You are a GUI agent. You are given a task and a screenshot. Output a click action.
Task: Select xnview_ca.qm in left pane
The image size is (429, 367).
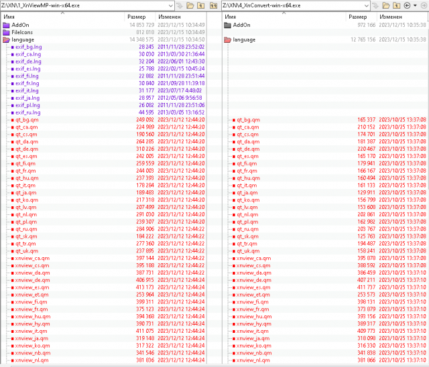tap(32, 259)
